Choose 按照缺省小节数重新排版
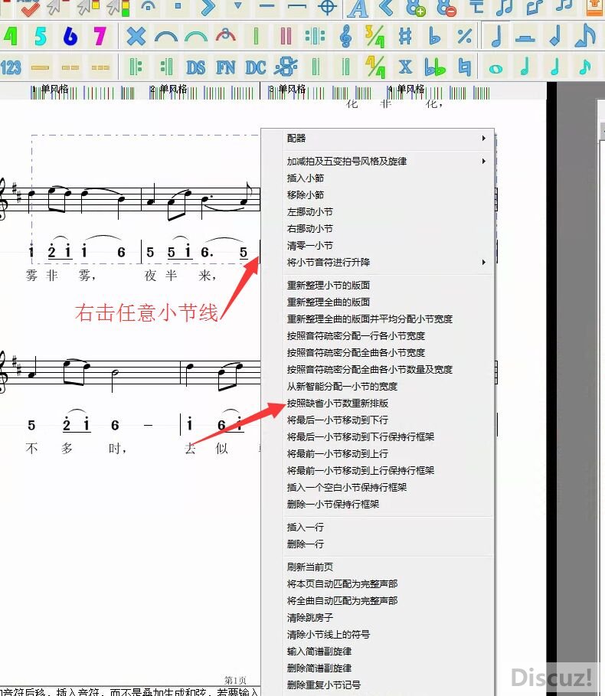The height and width of the screenshot is (696, 605). point(338,403)
